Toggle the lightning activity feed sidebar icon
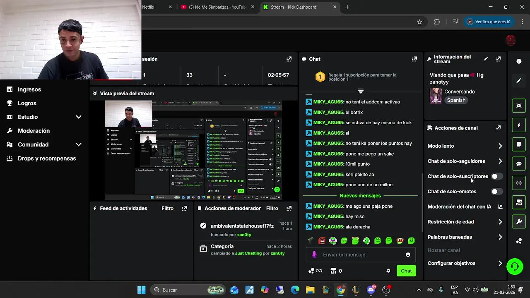530x298 pixels. click(519, 125)
